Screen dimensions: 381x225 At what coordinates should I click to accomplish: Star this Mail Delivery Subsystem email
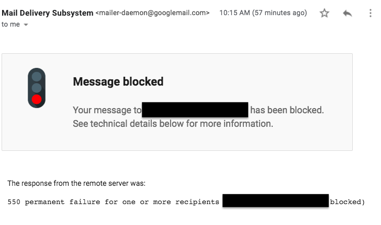324,14
